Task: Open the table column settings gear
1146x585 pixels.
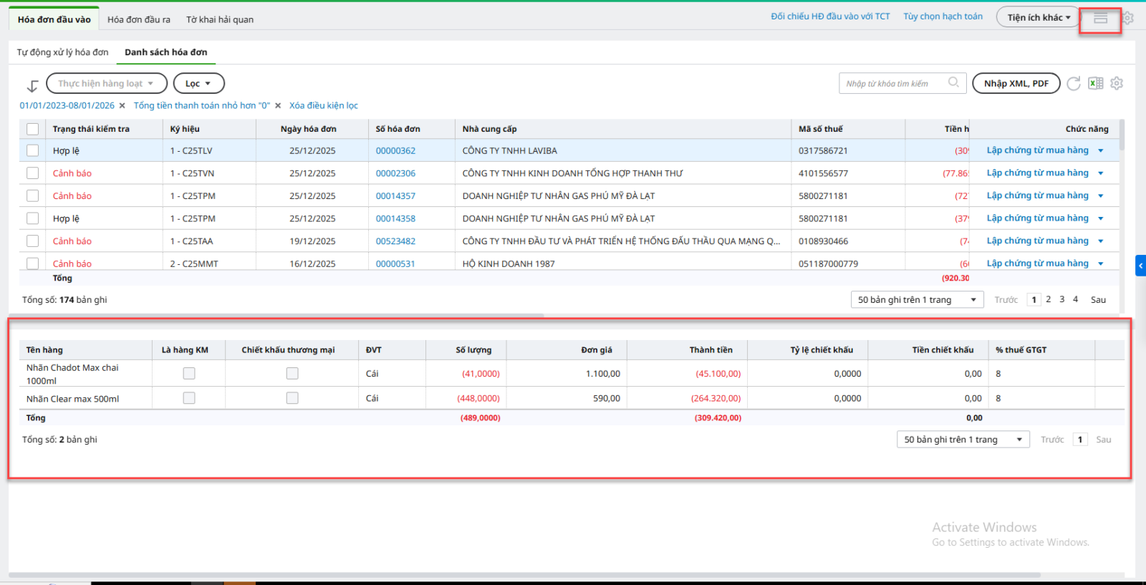Action: coord(1117,84)
